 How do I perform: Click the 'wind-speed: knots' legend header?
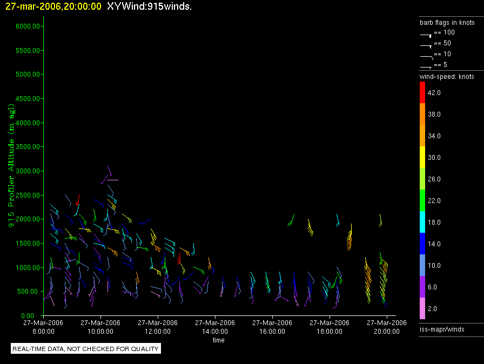click(447, 77)
